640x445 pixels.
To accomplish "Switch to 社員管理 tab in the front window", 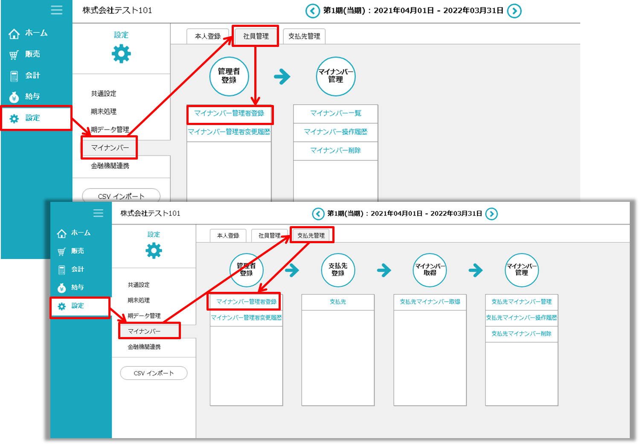I will (269, 236).
